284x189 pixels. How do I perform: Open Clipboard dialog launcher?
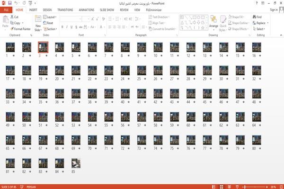[x=31, y=36]
